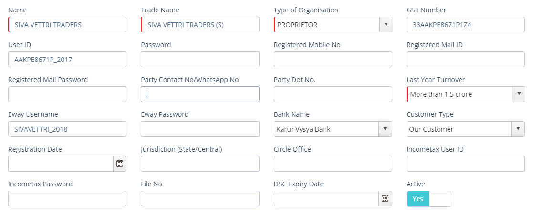Select the GST Number text box
The image size is (533, 215).
tap(466, 25)
